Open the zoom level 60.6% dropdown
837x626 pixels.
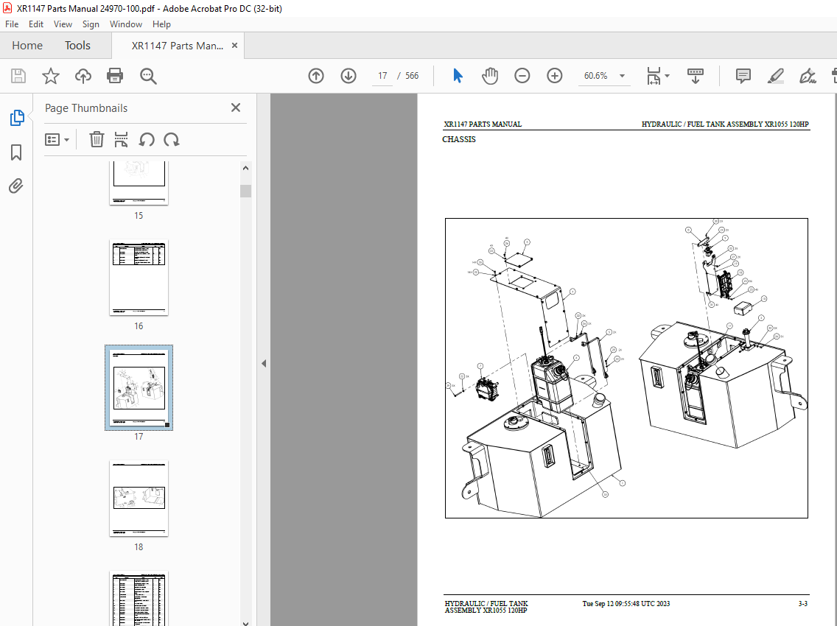(x=623, y=76)
